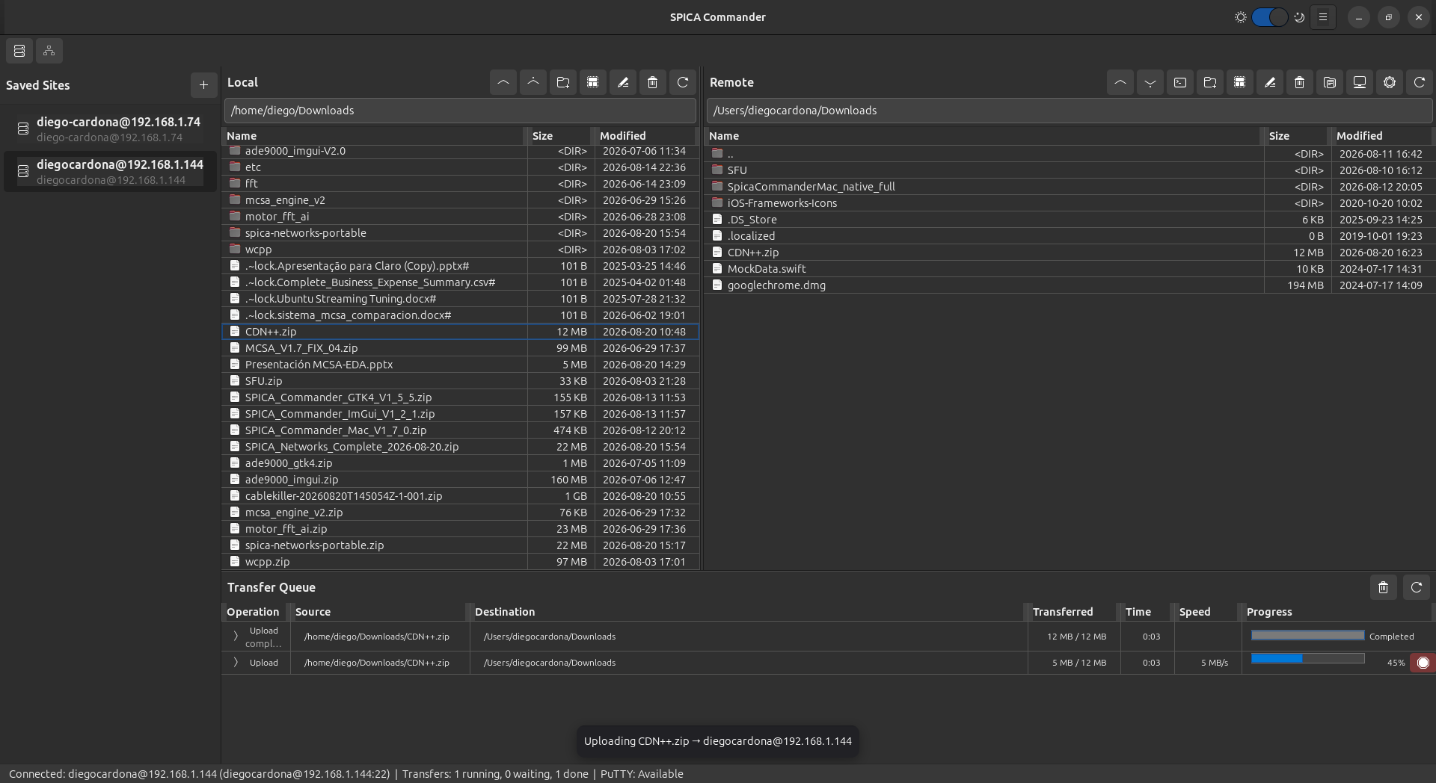Sort Remote list by Modified column

pyautogui.click(x=1382, y=136)
